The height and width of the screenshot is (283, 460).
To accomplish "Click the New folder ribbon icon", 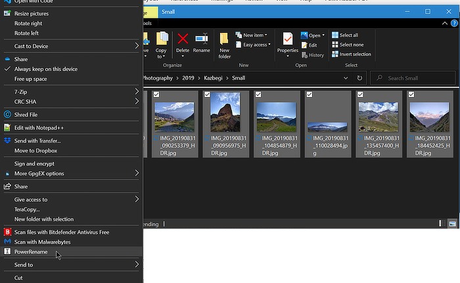I will (224, 39).
